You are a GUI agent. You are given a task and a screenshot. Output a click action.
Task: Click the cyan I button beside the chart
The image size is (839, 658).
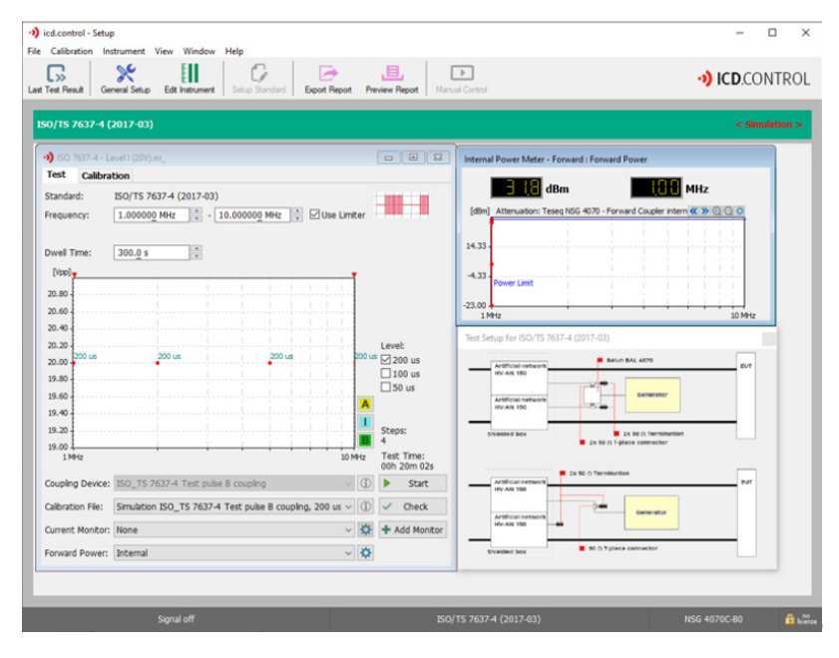coord(365,423)
